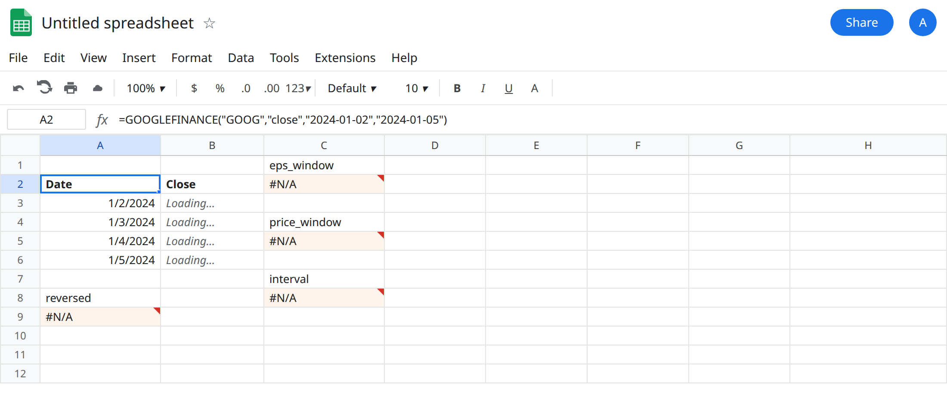The width and height of the screenshot is (947, 398).
Task: Click the fx function icon
Action: tap(102, 120)
